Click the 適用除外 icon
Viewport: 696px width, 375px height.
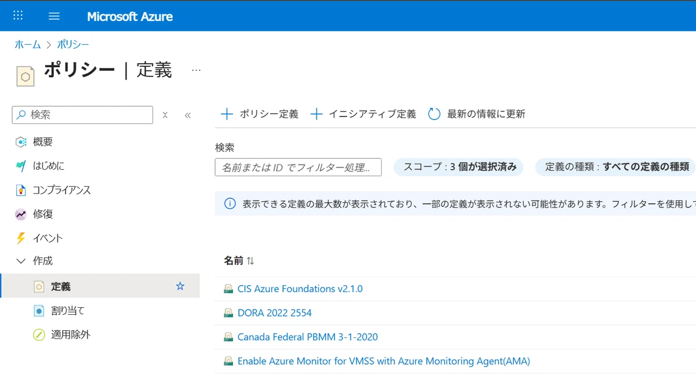(x=39, y=334)
